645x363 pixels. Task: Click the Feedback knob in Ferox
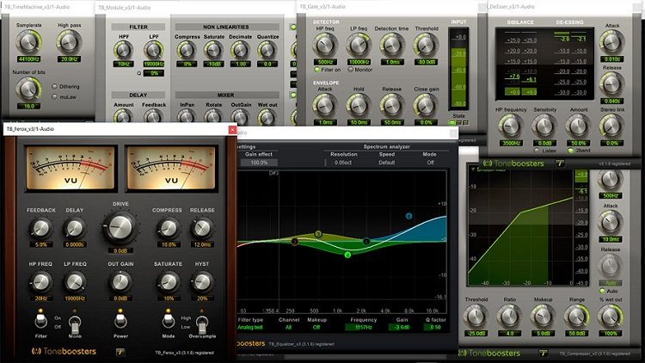(x=40, y=228)
